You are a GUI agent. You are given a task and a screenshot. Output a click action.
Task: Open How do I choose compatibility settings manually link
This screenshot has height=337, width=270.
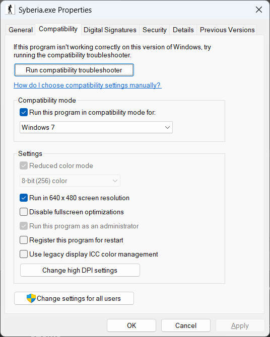click(88, 85)
